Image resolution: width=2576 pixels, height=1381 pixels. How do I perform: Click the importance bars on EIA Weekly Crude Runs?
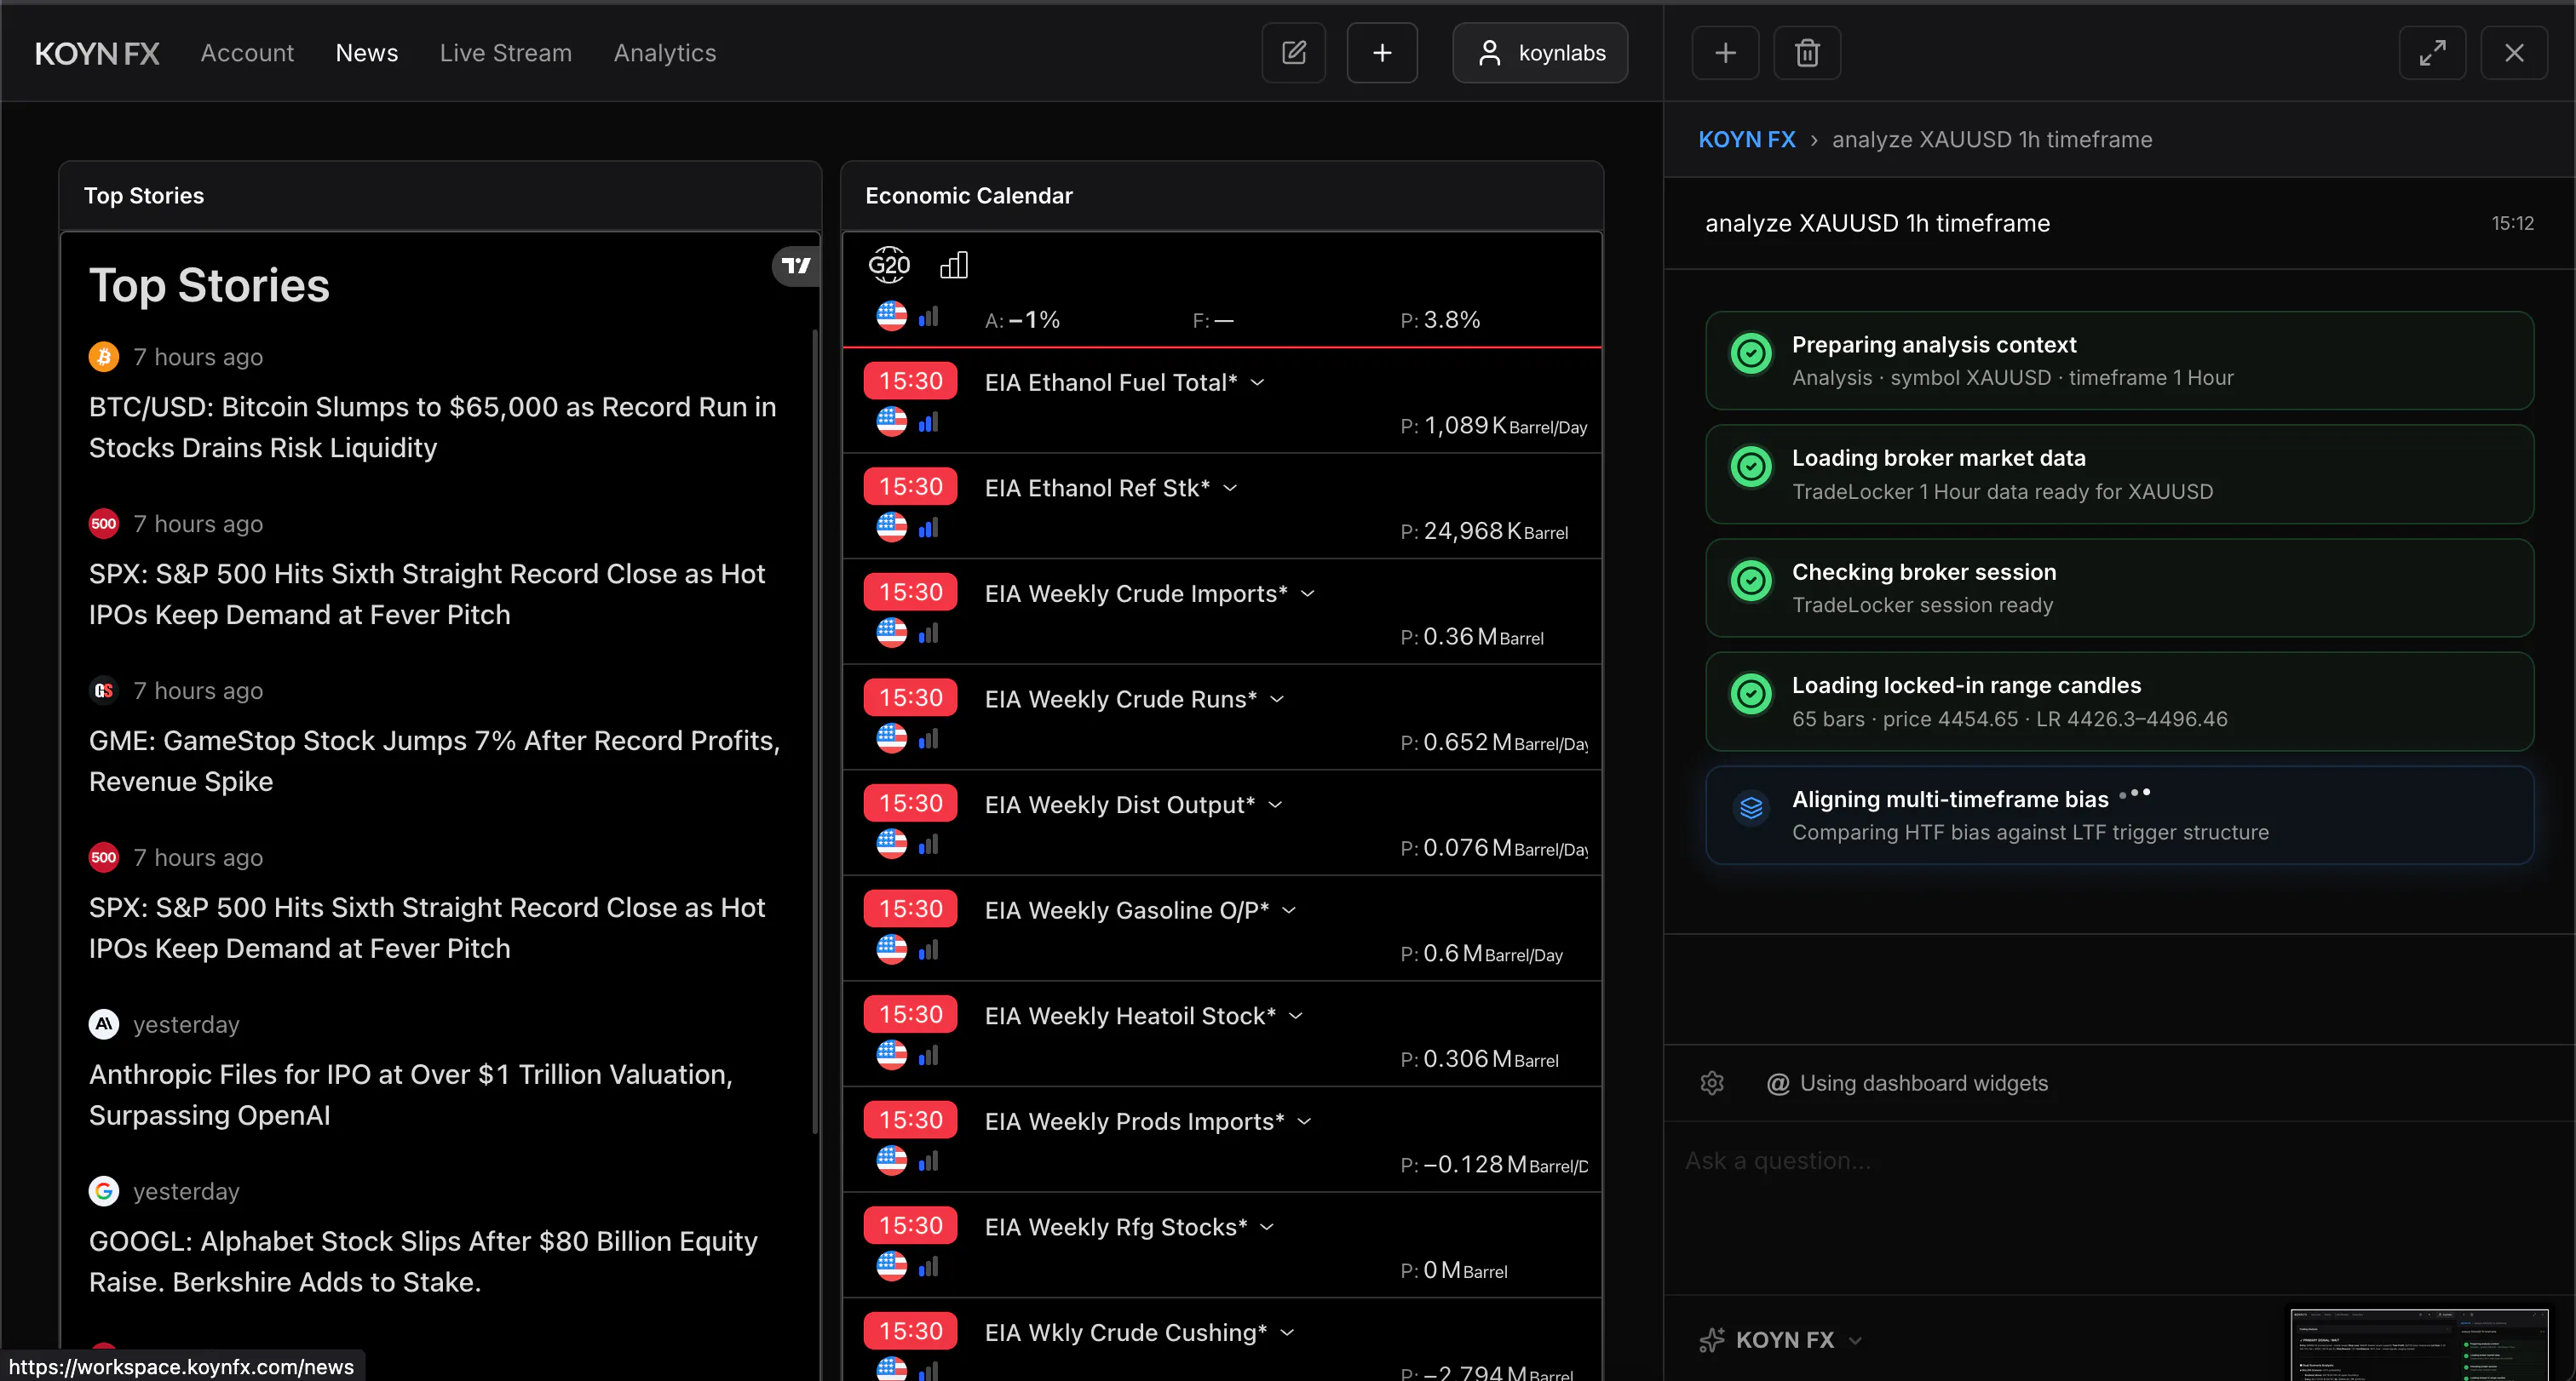coord(929,738)
